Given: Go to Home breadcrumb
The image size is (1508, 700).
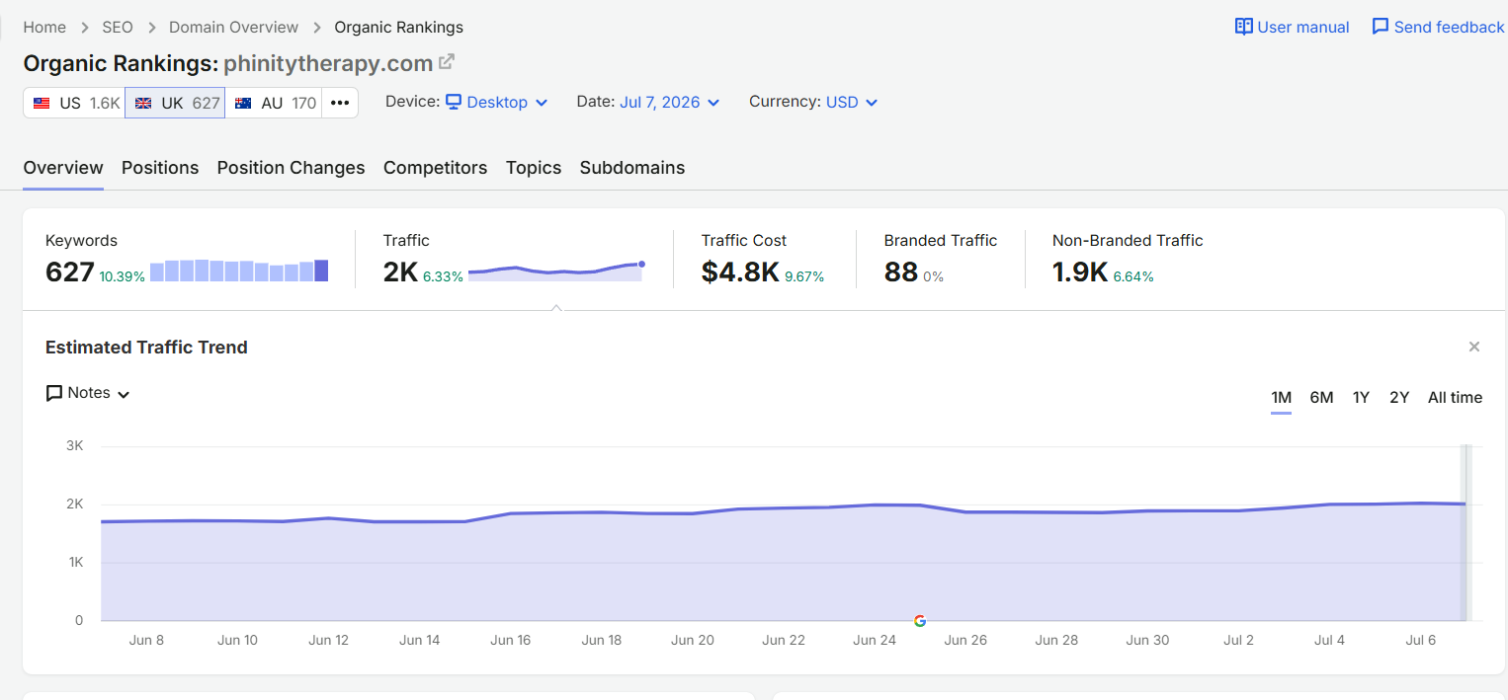Looking at the screenshot, I should (44, 27).
